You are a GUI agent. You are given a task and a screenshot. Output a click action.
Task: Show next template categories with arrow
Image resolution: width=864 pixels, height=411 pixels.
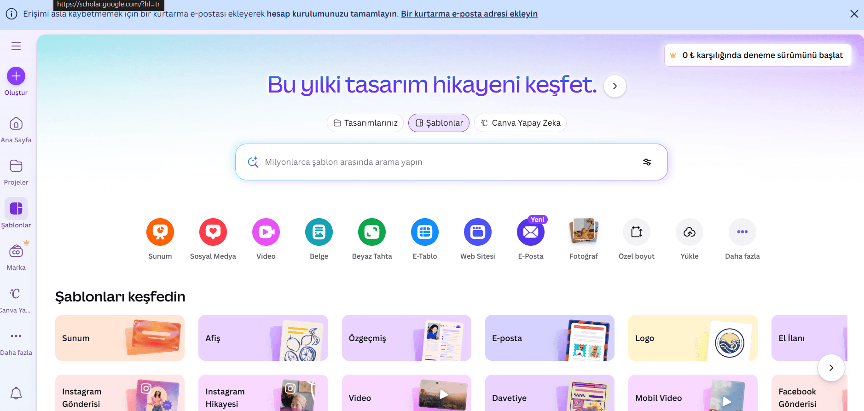click(831, 368)
